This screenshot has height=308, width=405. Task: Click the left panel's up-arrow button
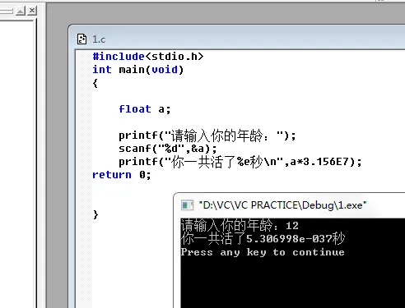[21, 11]
